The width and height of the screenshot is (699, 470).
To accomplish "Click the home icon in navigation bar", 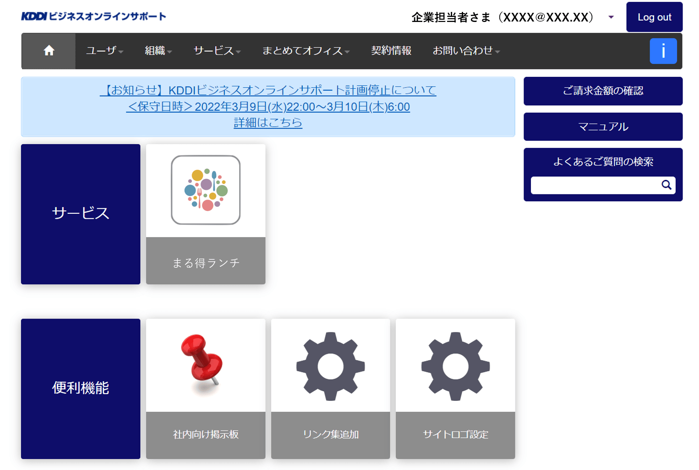I will [x=49, y=51].
